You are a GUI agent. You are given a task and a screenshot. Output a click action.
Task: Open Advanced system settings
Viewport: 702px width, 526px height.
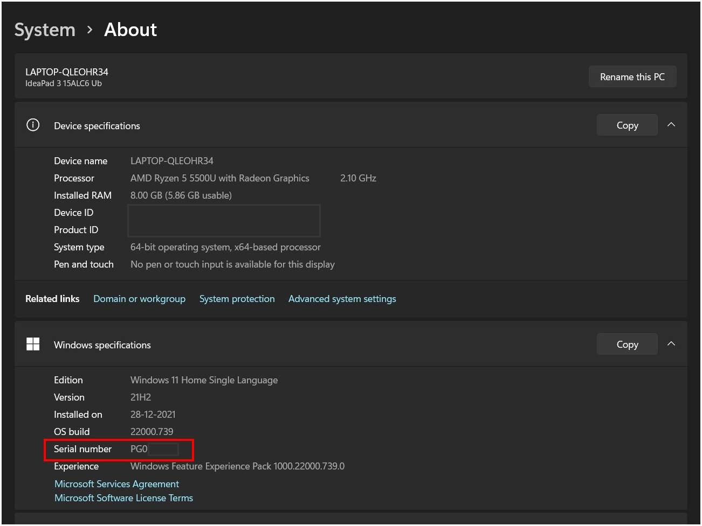coord(342,299)
